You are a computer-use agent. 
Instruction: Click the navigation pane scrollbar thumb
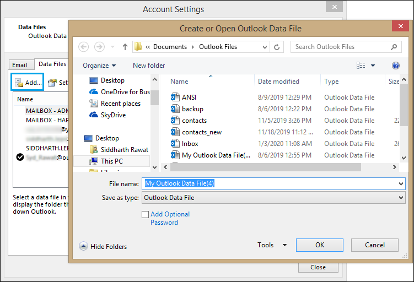click(x=155, y=97)
